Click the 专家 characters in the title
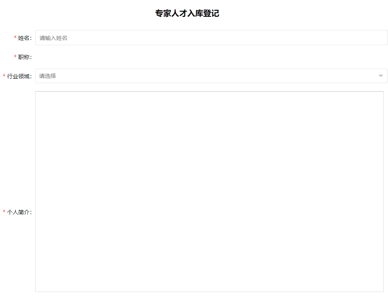This screenshot has width=388, height=302. [x=163, y=14]
